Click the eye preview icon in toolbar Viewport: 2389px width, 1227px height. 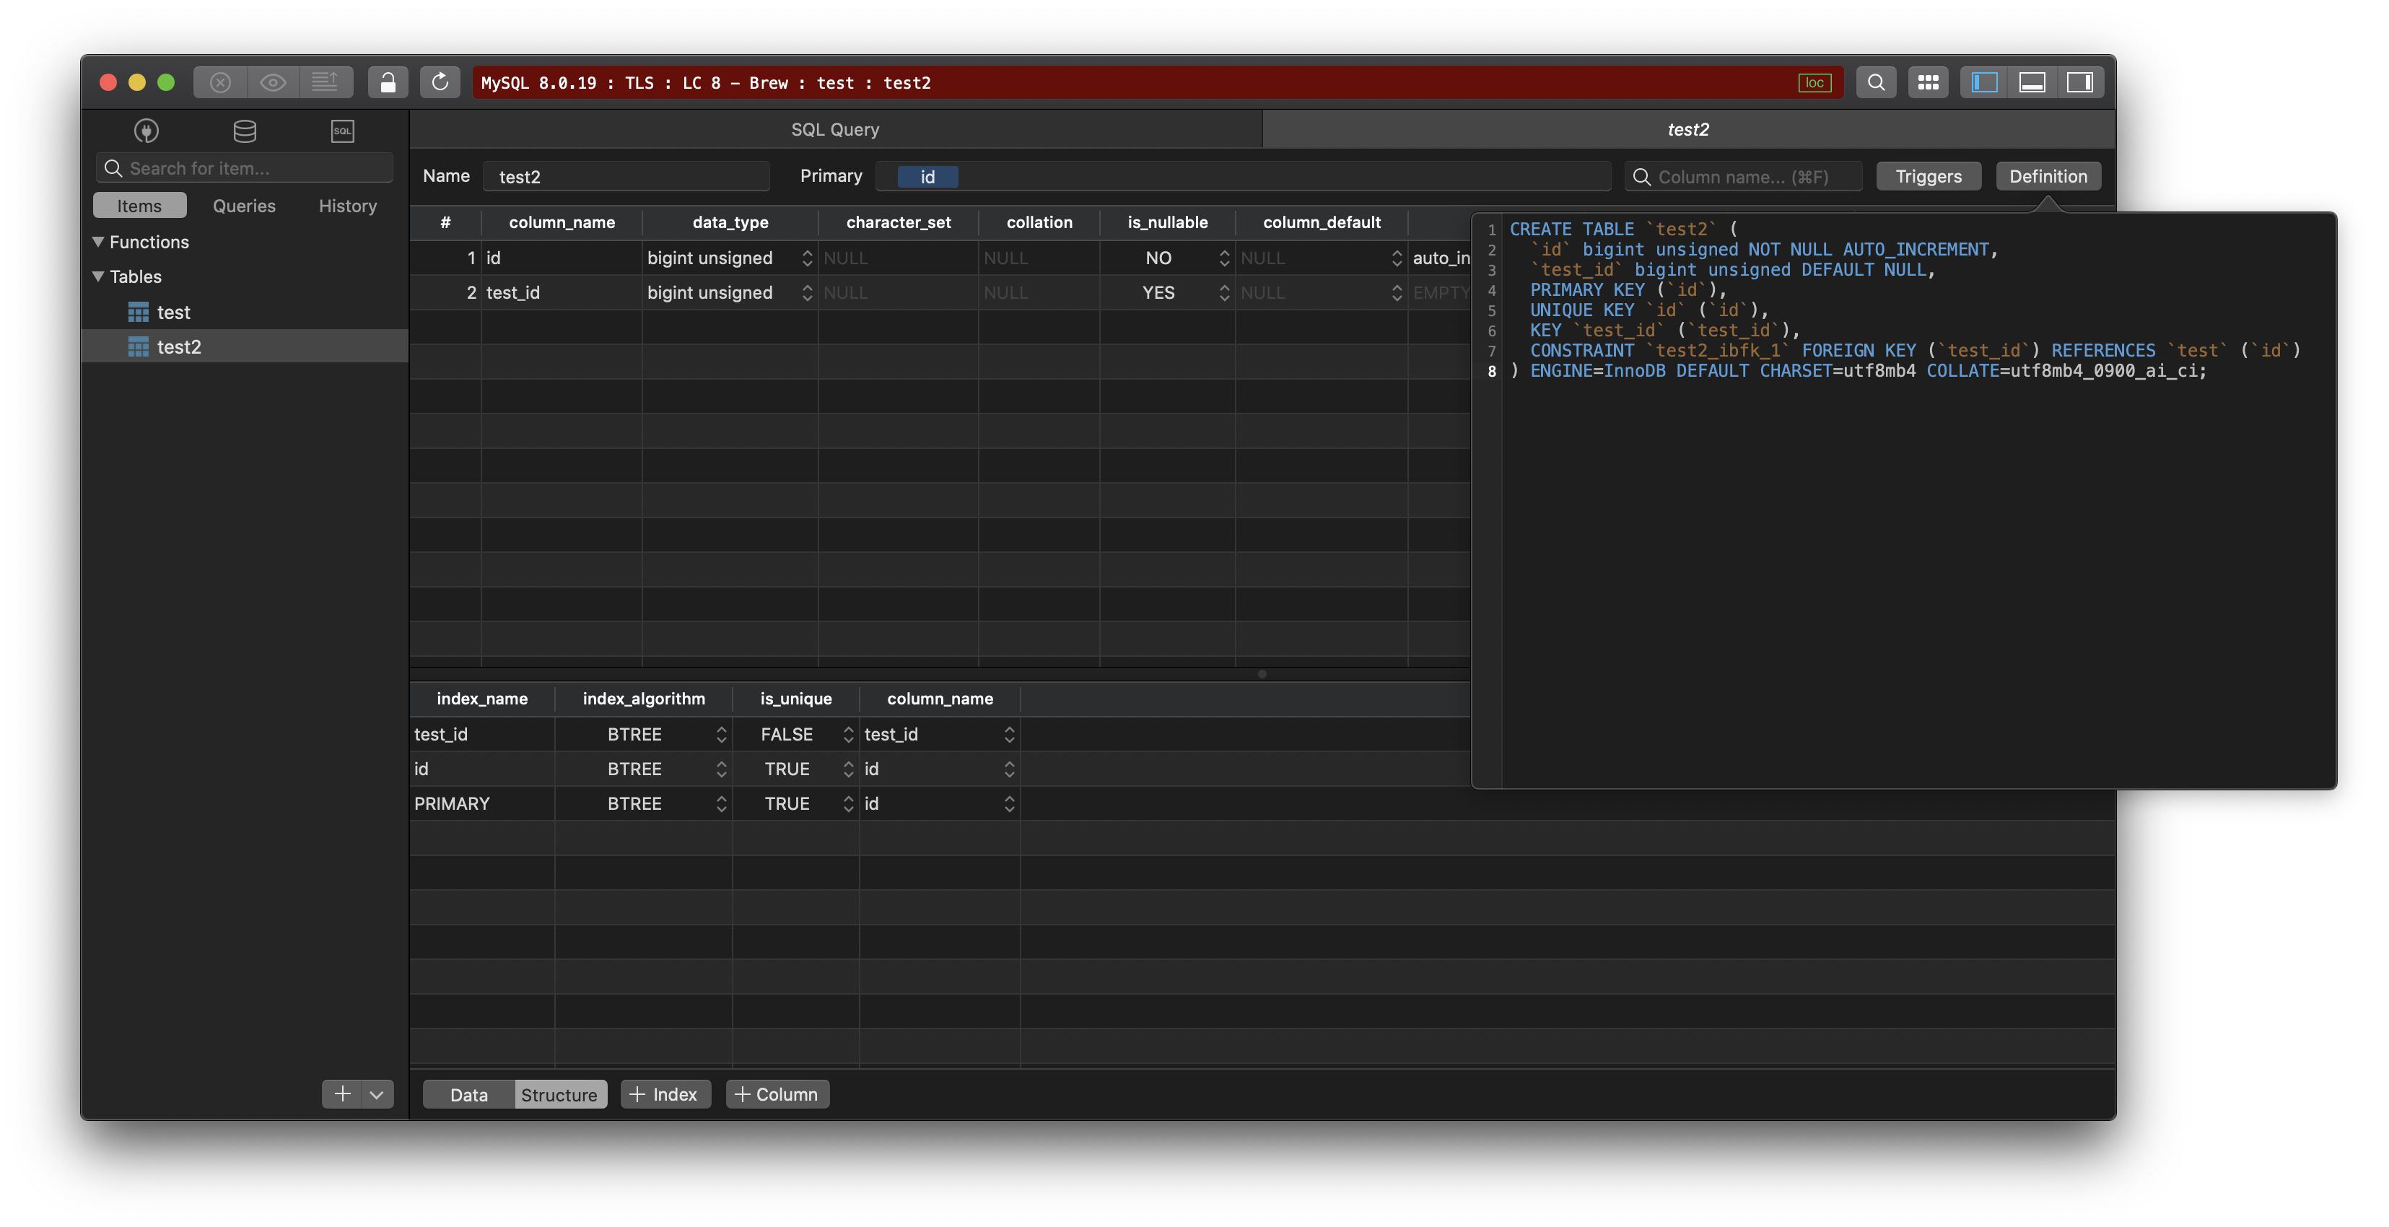coord(273,82)
